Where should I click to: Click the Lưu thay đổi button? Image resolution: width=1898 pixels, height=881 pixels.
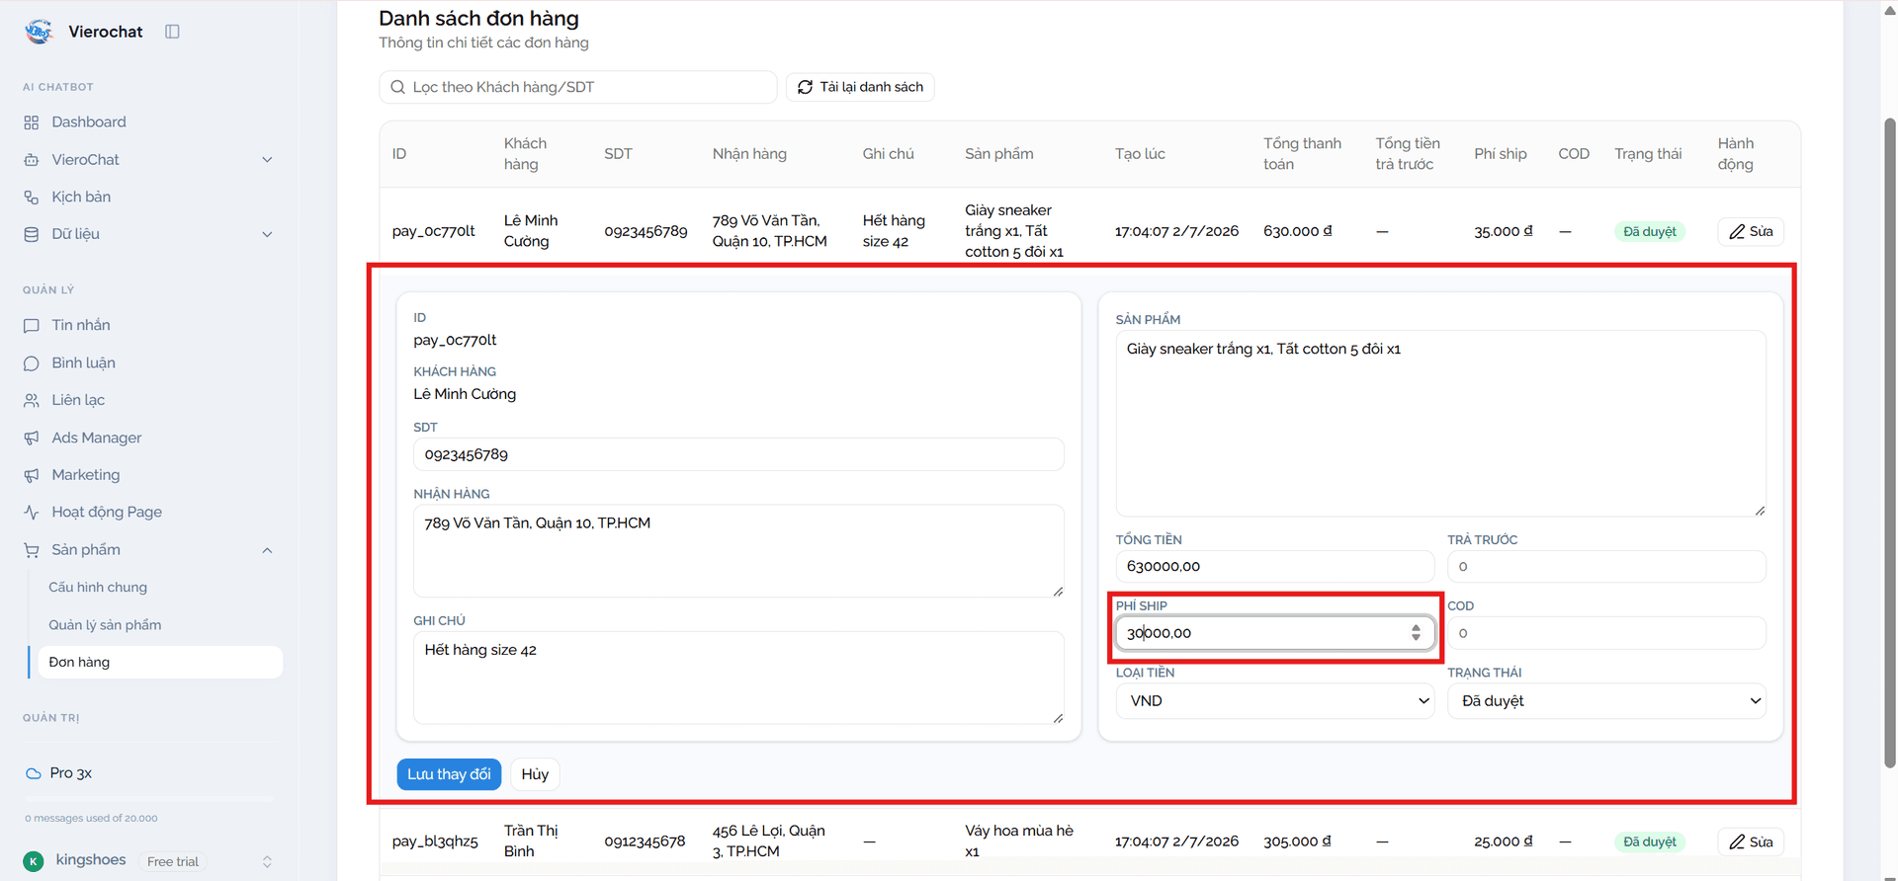click(449, 774)
